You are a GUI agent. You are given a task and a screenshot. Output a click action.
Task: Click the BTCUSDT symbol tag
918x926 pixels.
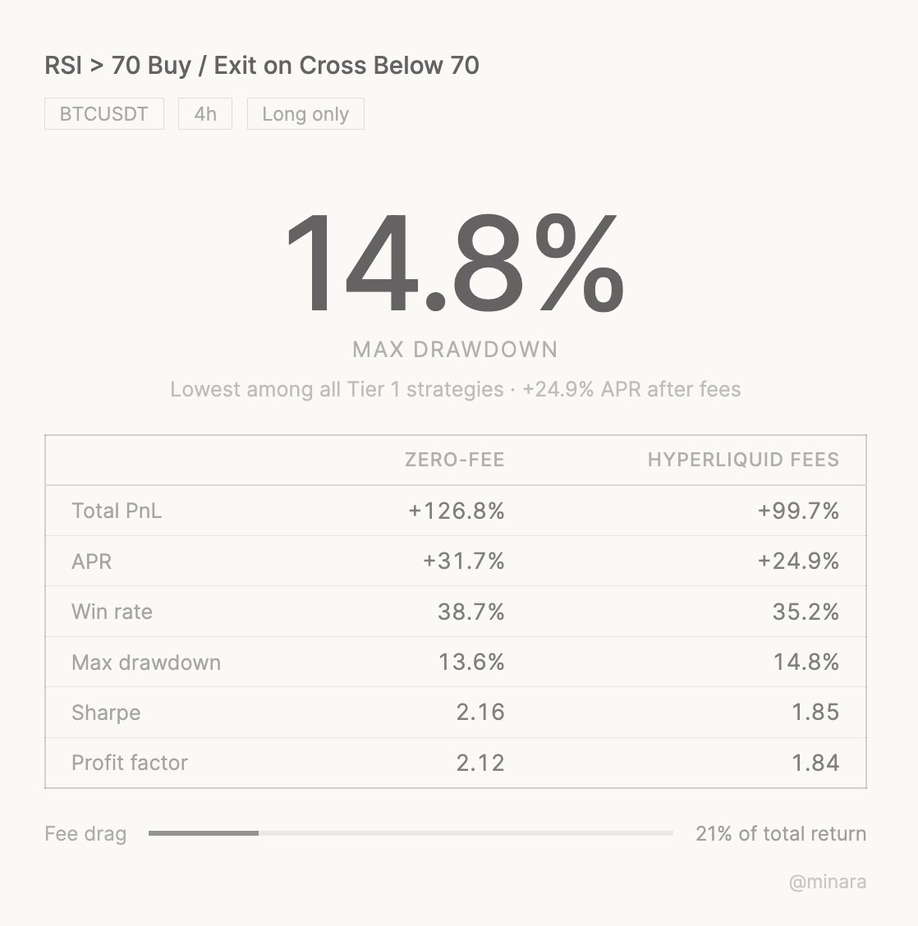click(104, 114)
